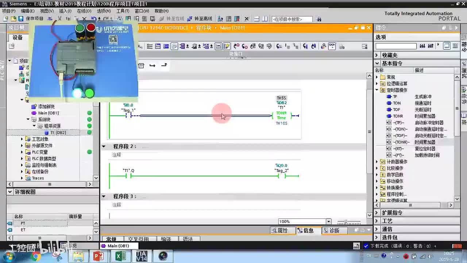Select the TOF off-delay timer instruction
The width and height of the screenshot is (467, 263).
pos(396,110)
